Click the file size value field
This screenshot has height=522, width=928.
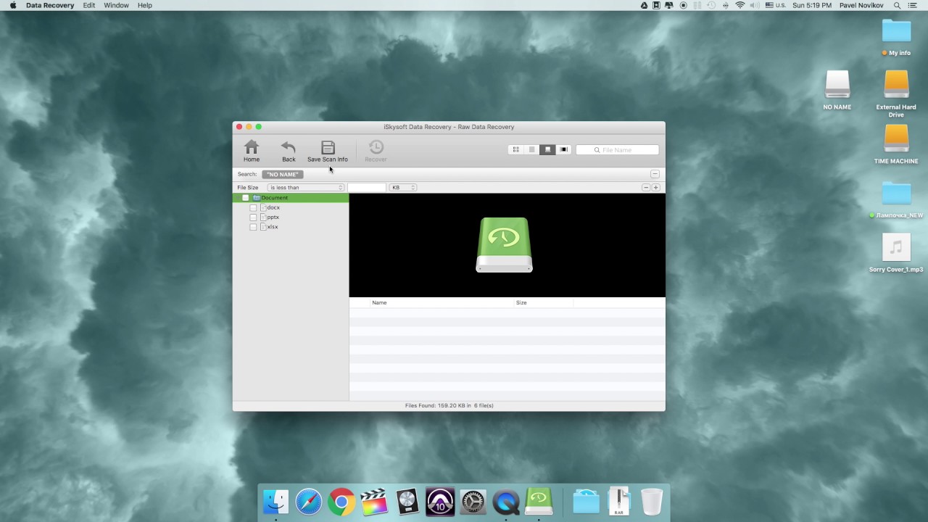point(367,187)
